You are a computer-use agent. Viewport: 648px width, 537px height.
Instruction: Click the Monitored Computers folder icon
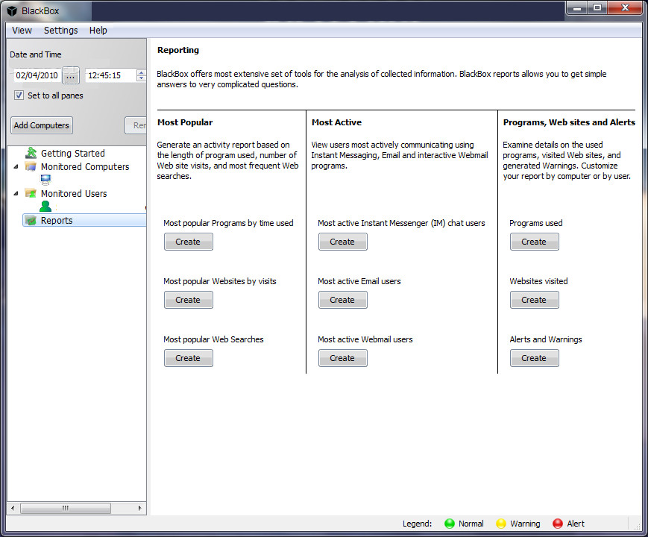tap(31, 166)
